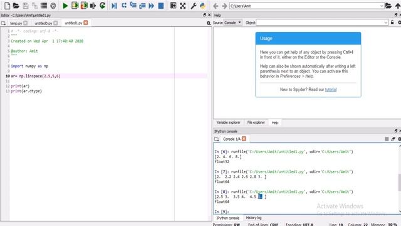Image resolution: width=401 pixels, height=226 pixels.
Task: Open the Spyder tutorial link
Action: [x=331, y=90]
